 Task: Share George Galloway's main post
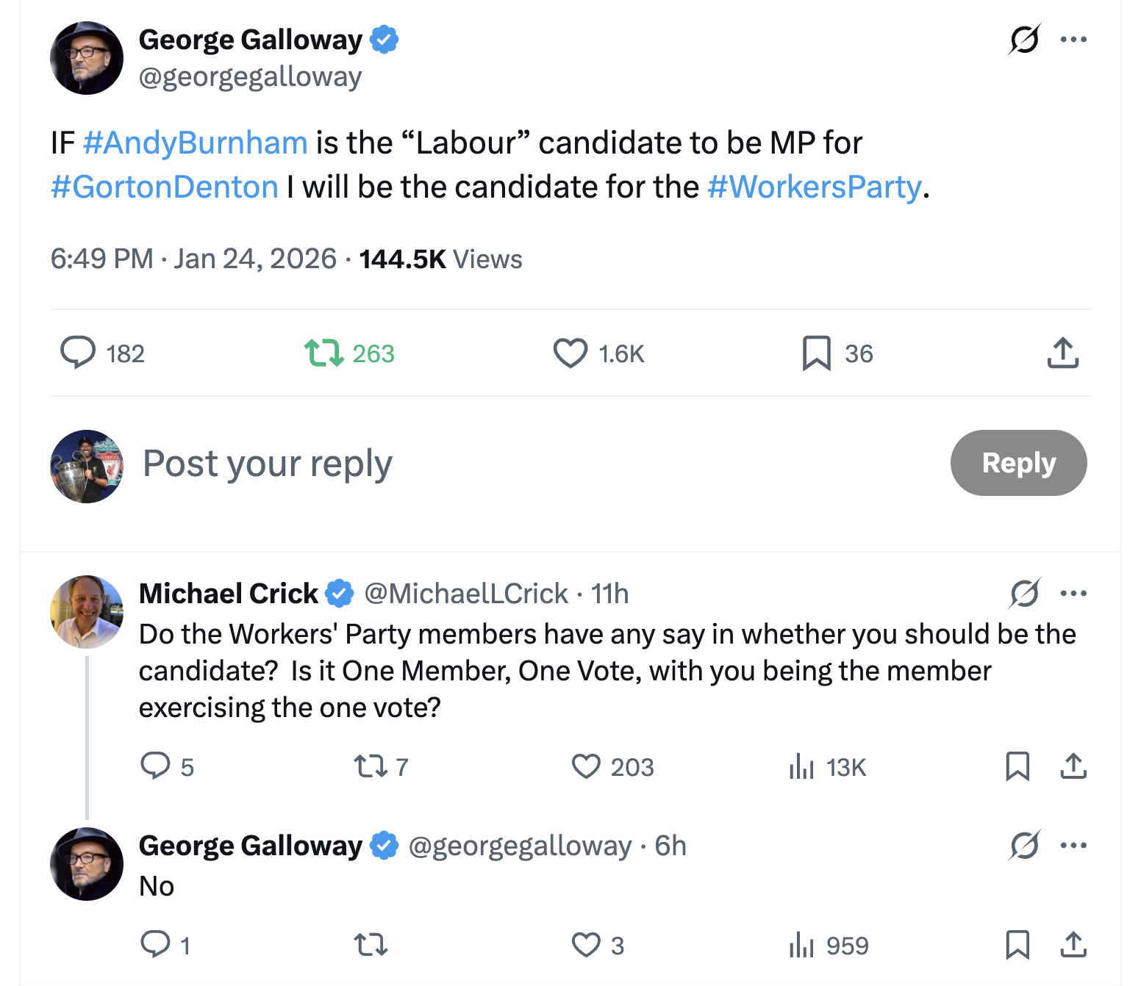(x=1062, y=353)
